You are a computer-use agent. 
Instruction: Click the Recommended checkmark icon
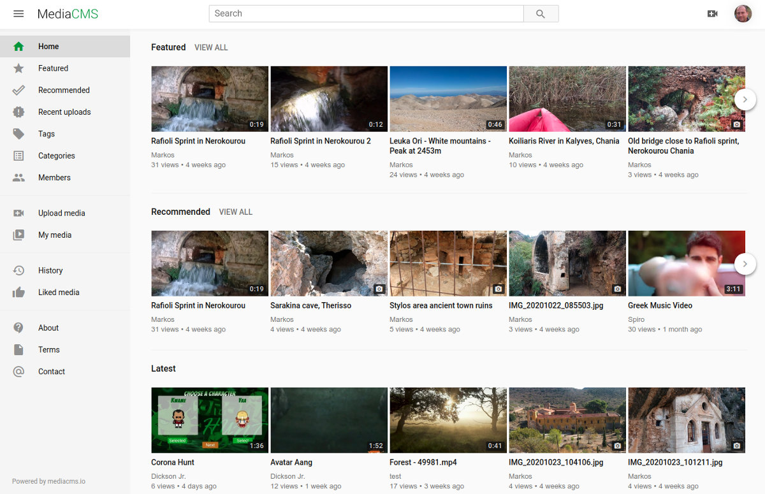(x=18, y=90)
